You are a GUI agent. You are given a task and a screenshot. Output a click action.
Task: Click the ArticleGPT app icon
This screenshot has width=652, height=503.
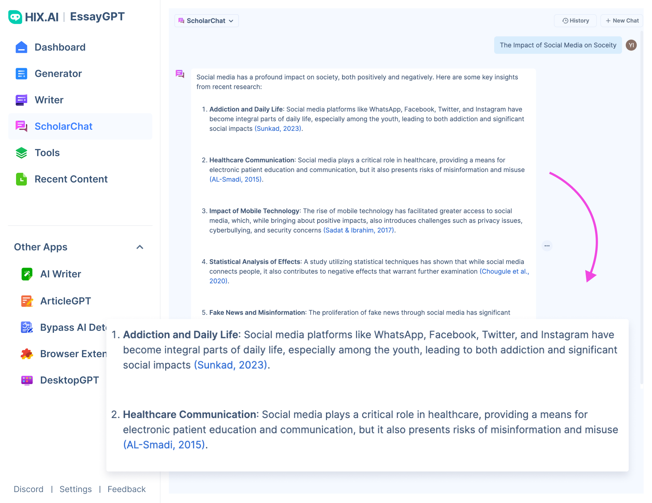(x=27, y=301)
